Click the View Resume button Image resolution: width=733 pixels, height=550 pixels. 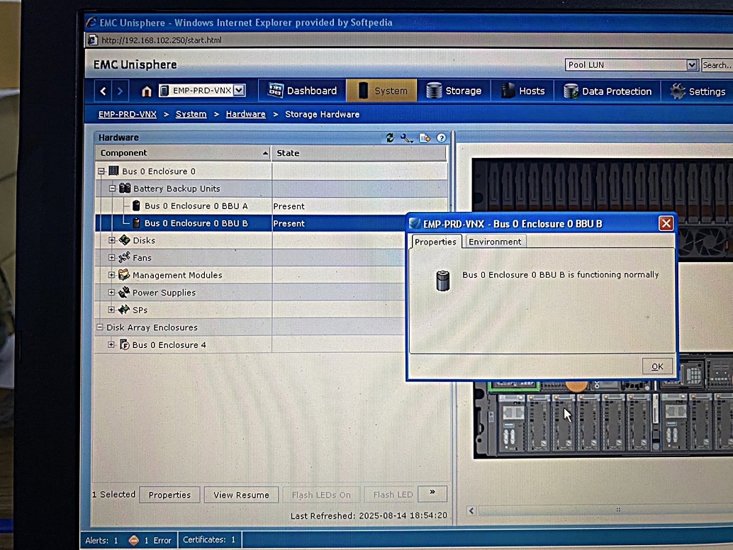(241, 495)
